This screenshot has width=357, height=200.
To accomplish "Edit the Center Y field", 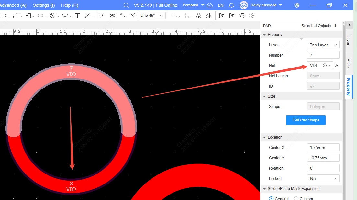I will coord(323,158).
